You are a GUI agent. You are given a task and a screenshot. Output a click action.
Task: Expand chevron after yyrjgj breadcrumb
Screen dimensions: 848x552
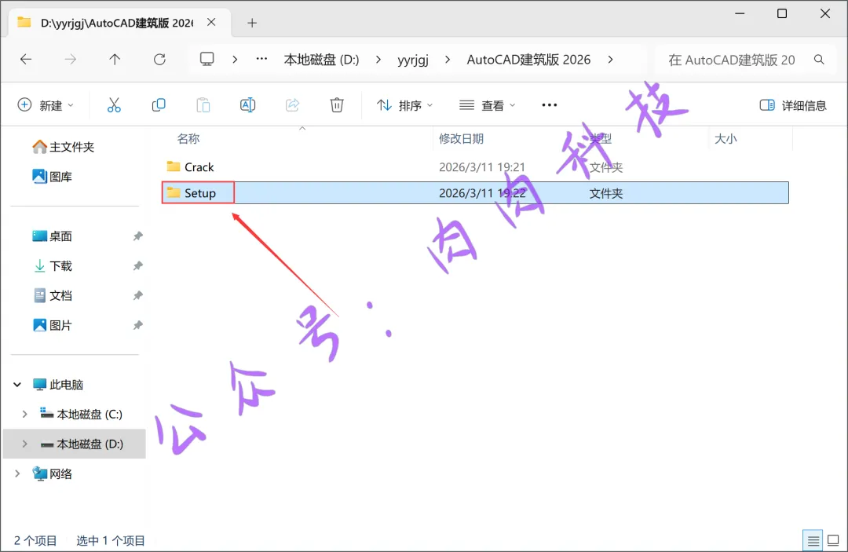coord(448,60)
